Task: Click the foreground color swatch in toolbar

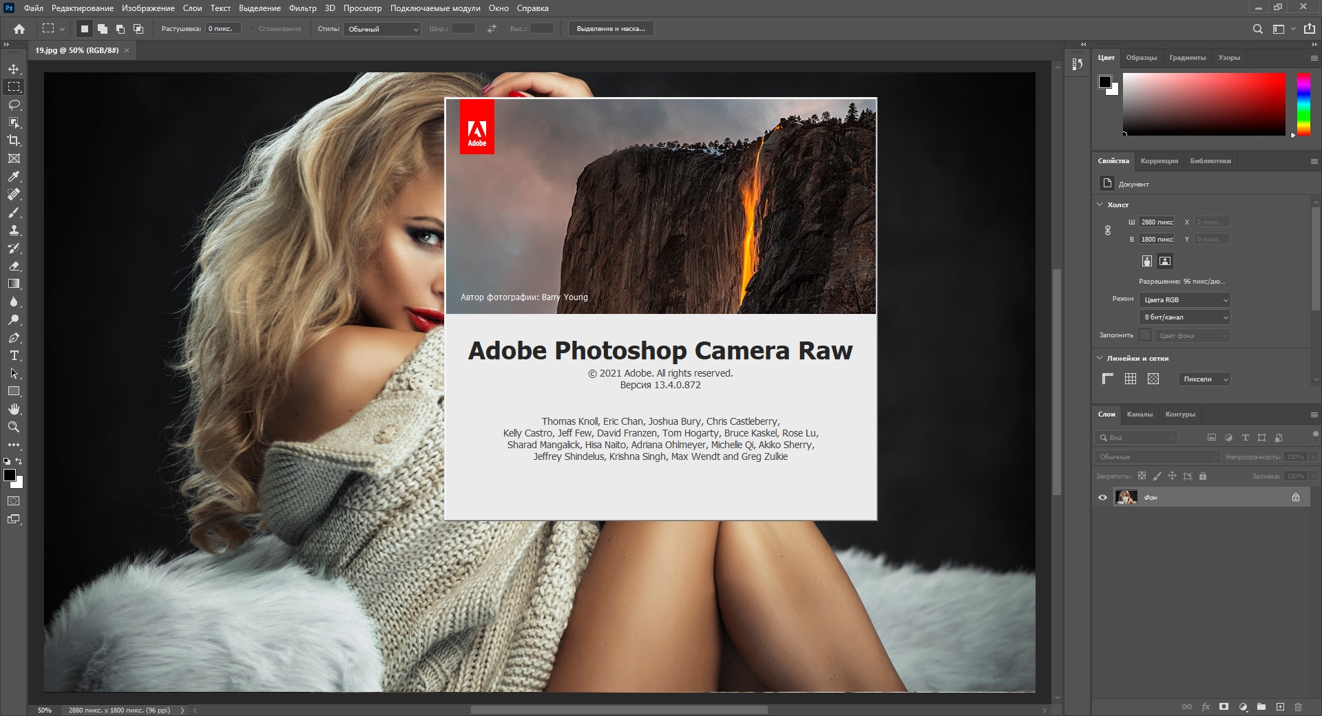Action: point(10,475)
